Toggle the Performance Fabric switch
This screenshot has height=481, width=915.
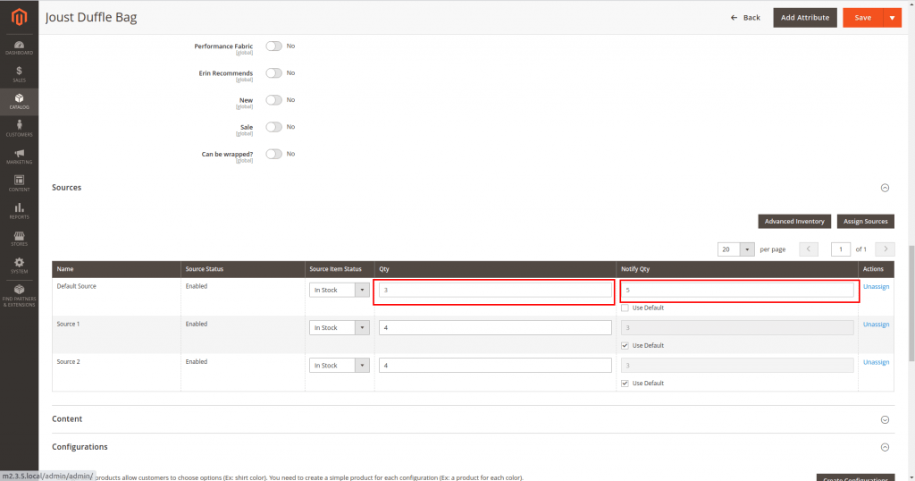tap(273, 46)
